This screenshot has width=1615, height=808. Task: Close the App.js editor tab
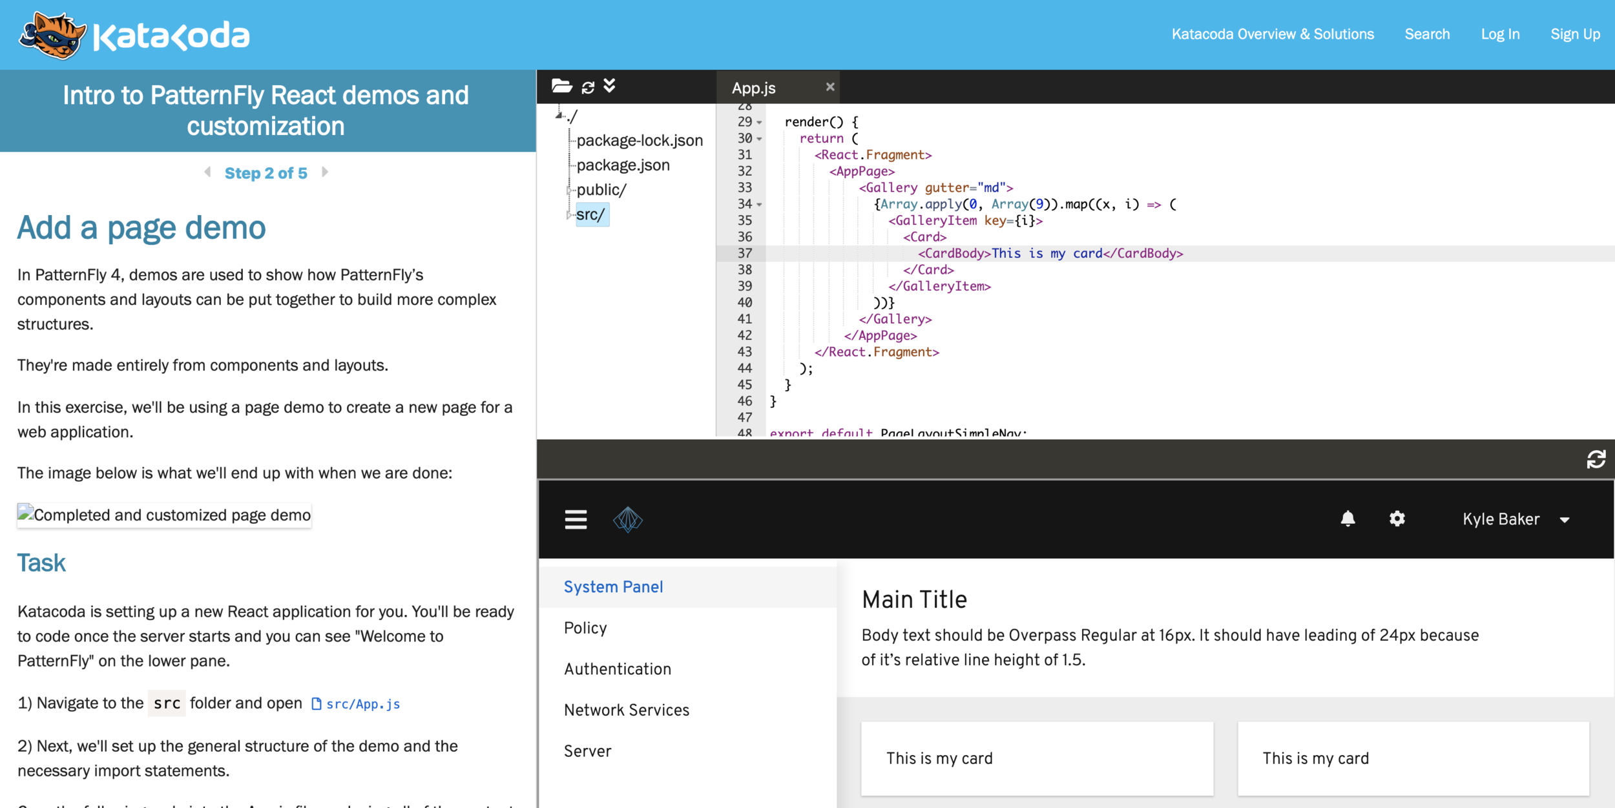[x=830, y=87]
